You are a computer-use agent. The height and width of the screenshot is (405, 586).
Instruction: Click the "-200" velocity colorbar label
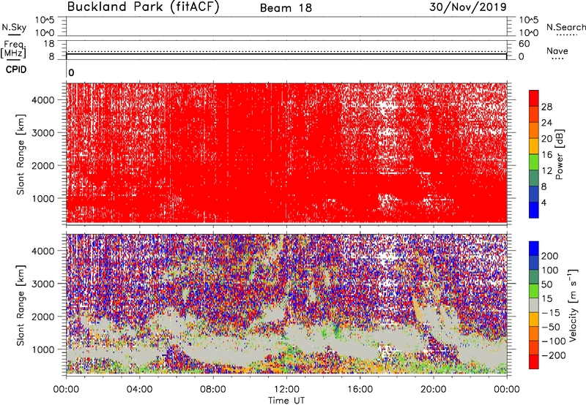coord(554,355)
